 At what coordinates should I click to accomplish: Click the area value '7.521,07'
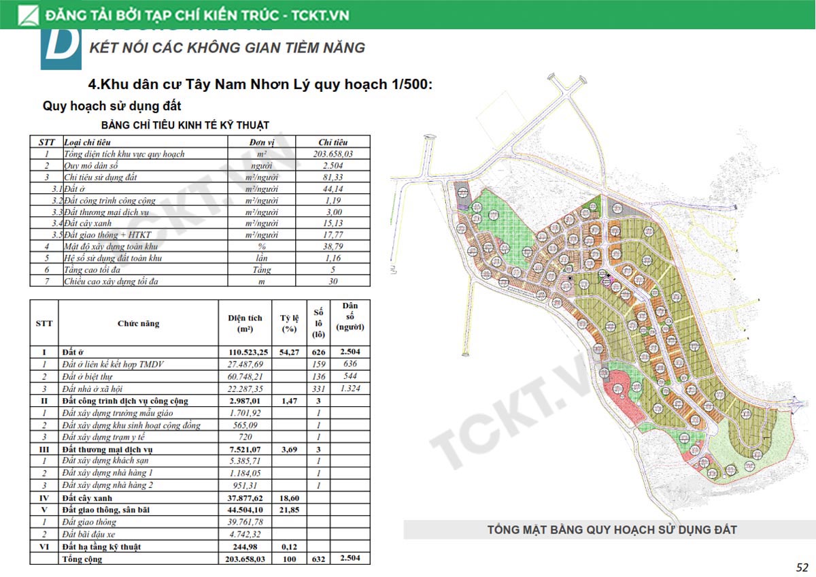(245, 450)
